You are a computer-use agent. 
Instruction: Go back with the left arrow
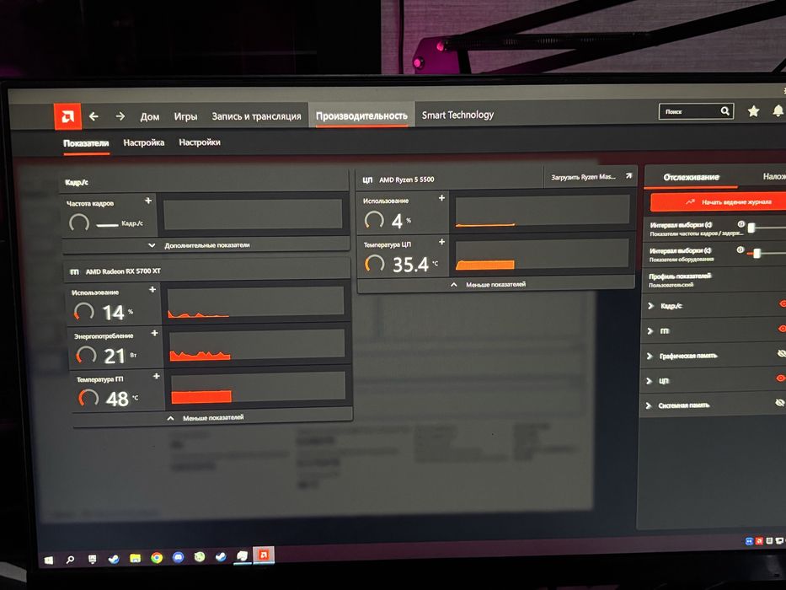point(94,116)
